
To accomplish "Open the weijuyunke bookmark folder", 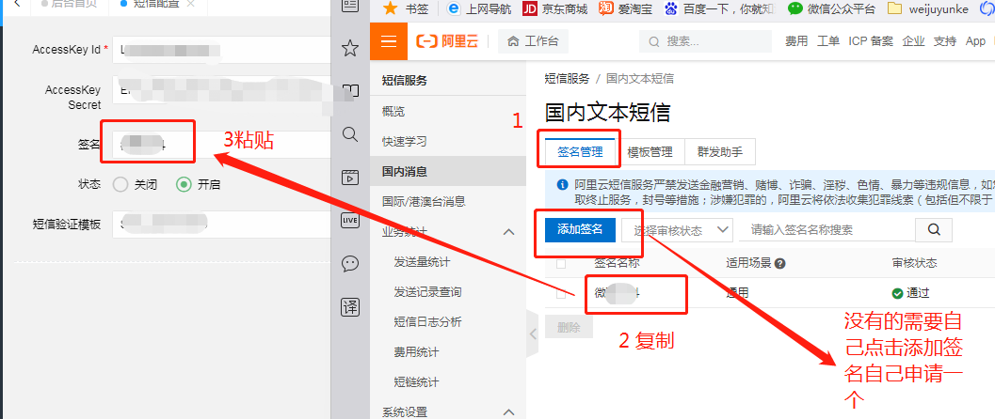I will [x=928, y=8].
